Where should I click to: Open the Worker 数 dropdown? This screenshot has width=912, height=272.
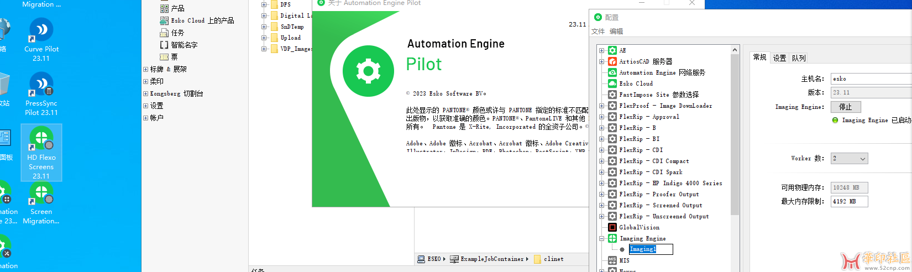click(x=850, y=159)
